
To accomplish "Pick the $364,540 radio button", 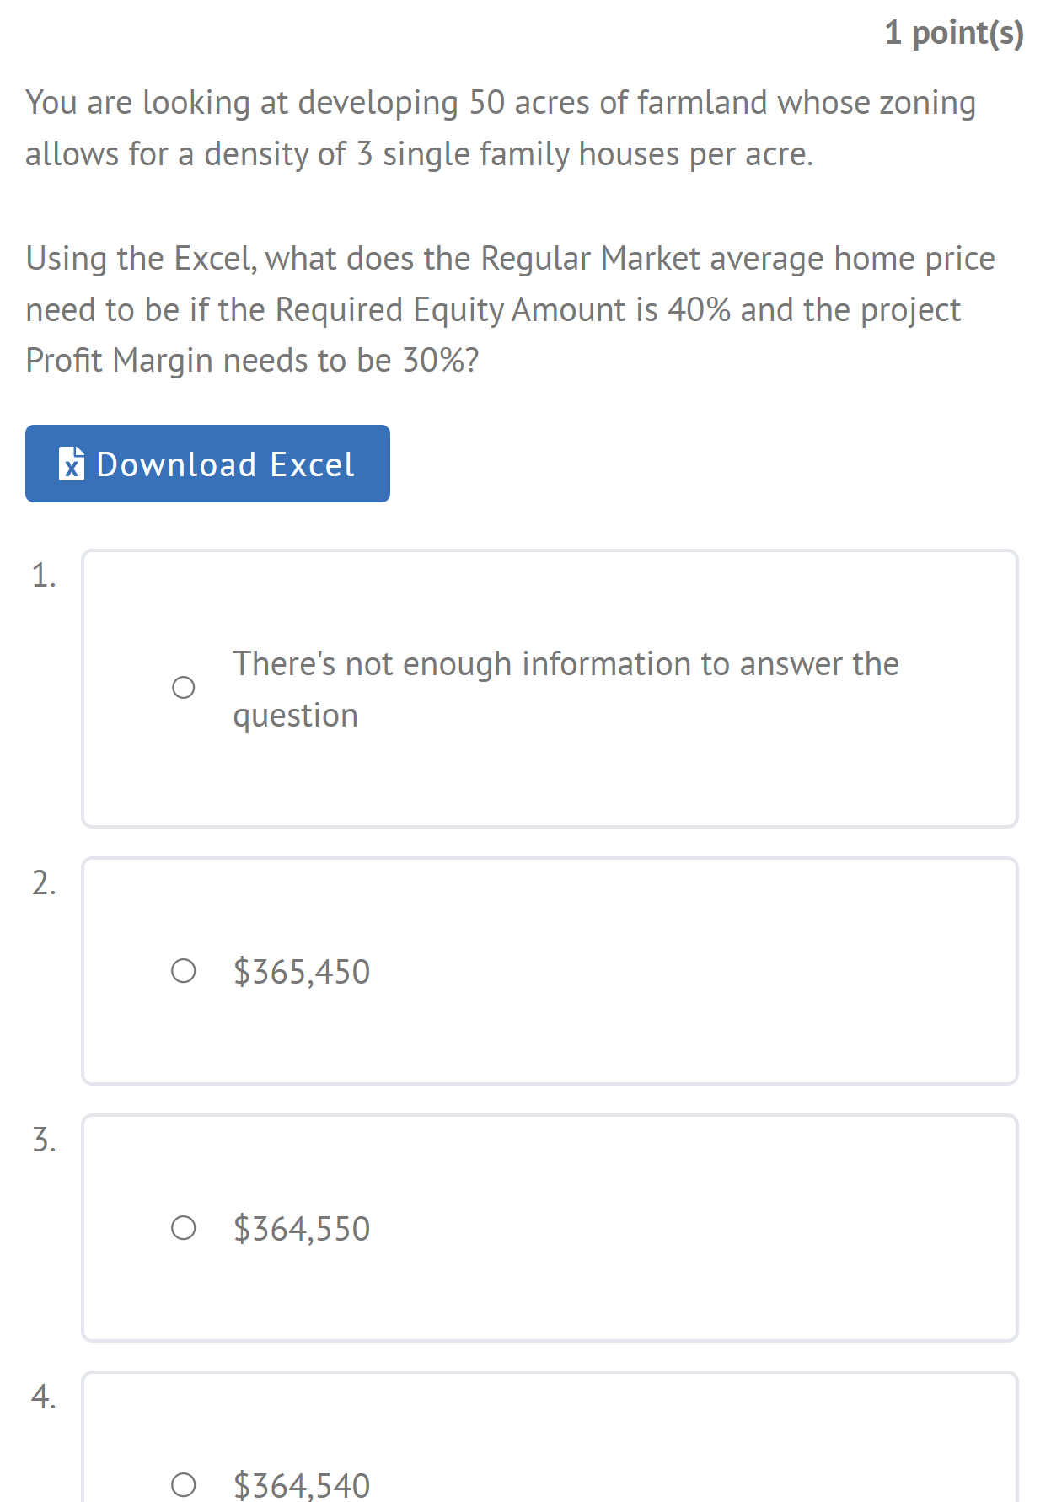I will (x=184, y=1484).
